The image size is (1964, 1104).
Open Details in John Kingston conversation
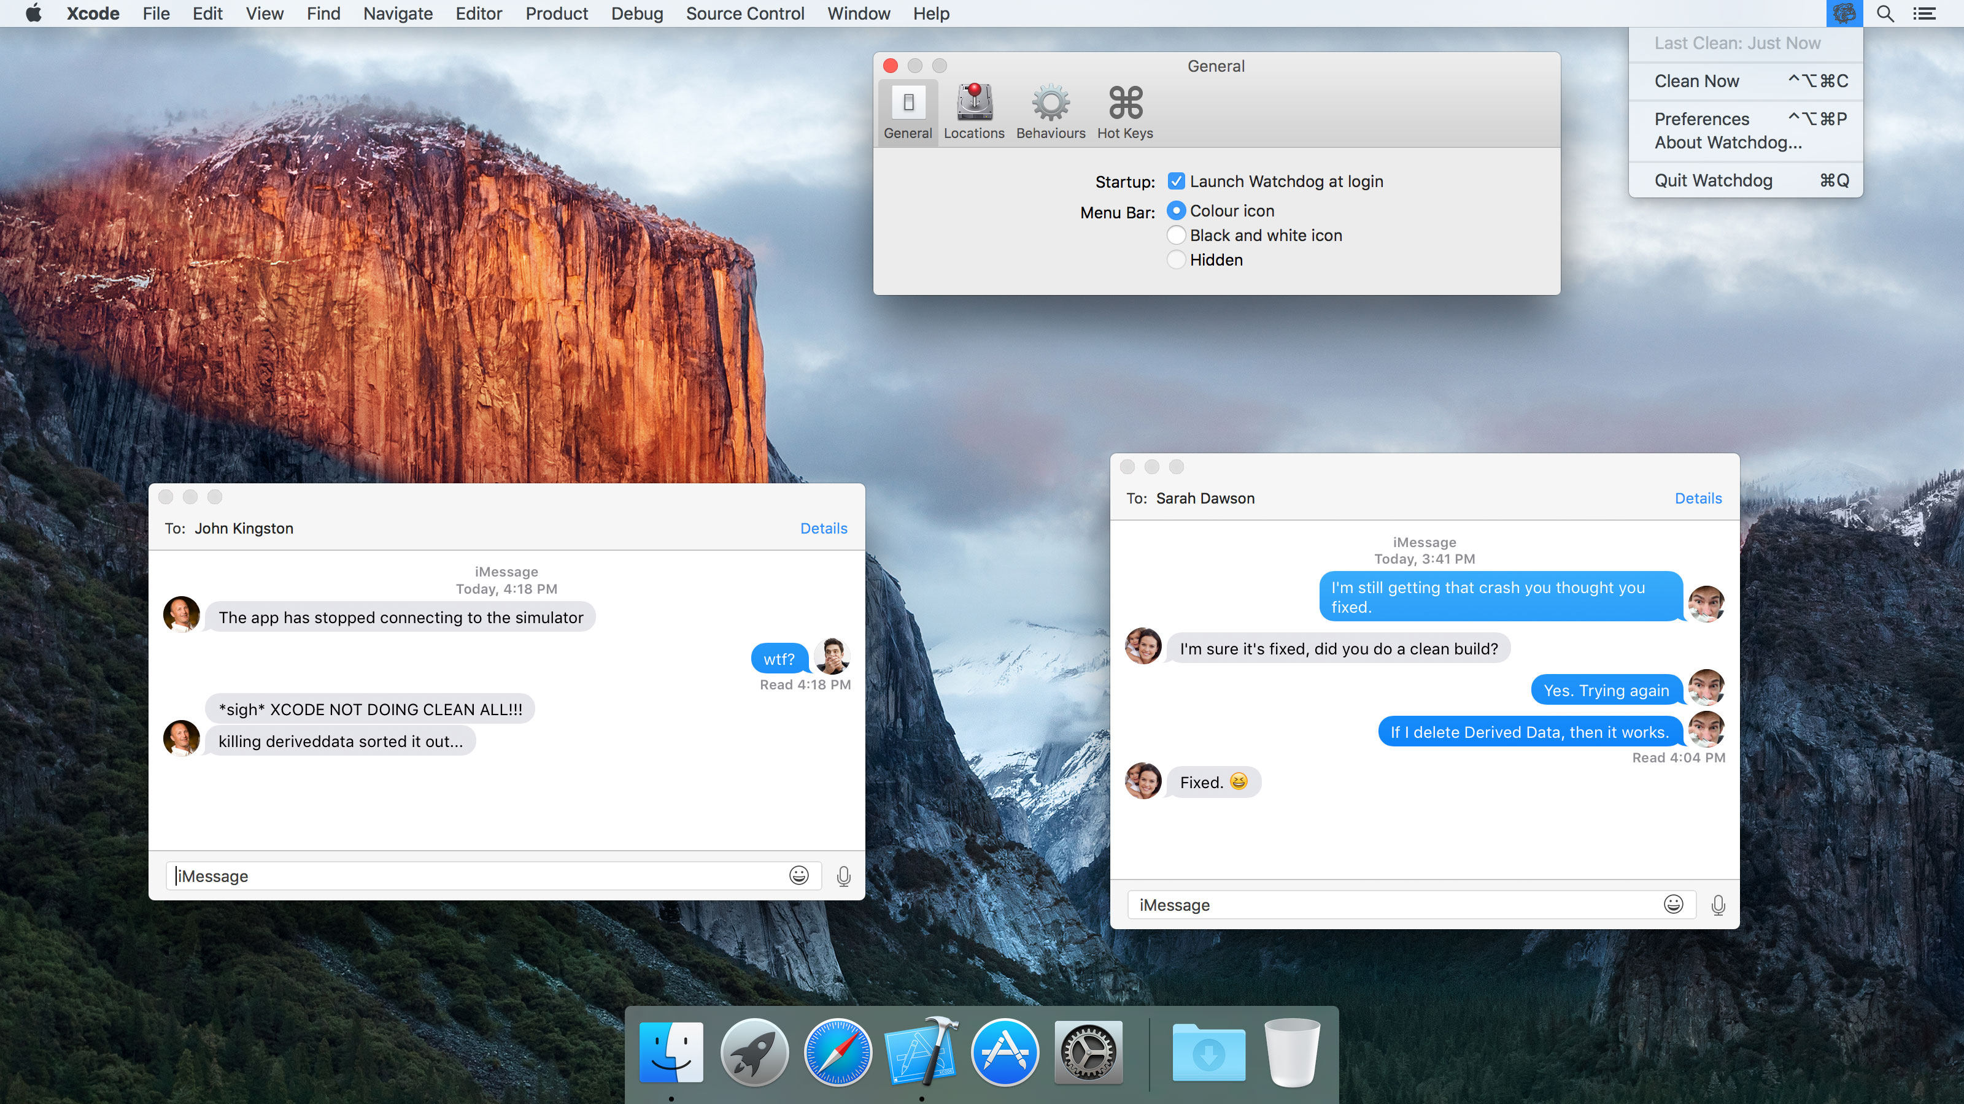[824, 528]
